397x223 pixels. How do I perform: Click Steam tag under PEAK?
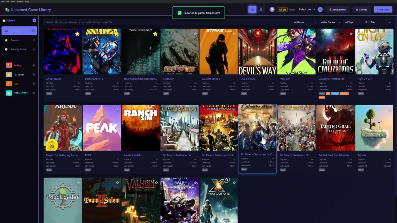pos(88,170)
